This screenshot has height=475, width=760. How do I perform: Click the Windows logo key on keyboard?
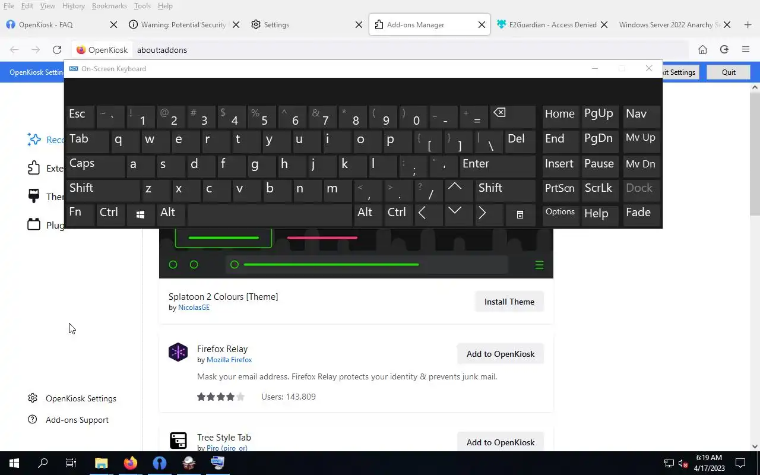point(141,215)
